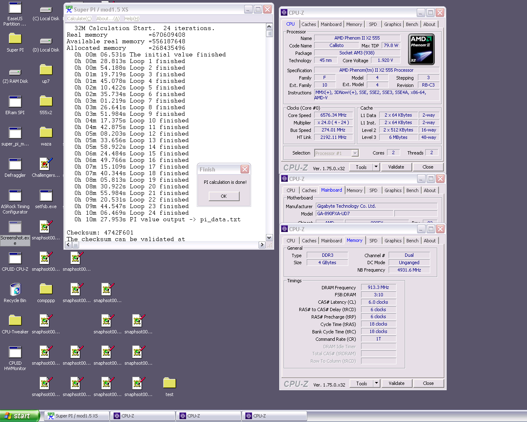Switch to Caches tab in top CPU-Z window

309,24
